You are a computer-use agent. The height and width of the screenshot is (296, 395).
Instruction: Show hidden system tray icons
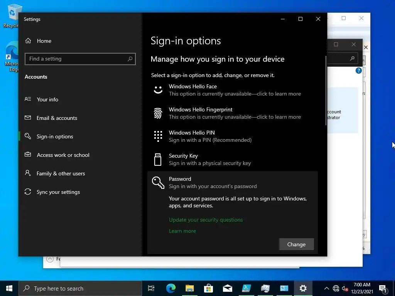[x=326, y=288]
